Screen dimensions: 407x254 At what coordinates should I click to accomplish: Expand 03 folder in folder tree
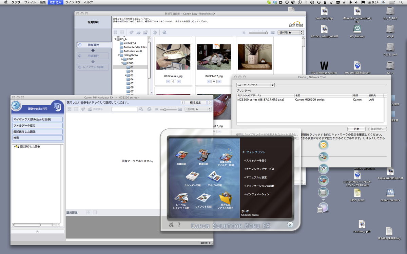click(126, 75)
